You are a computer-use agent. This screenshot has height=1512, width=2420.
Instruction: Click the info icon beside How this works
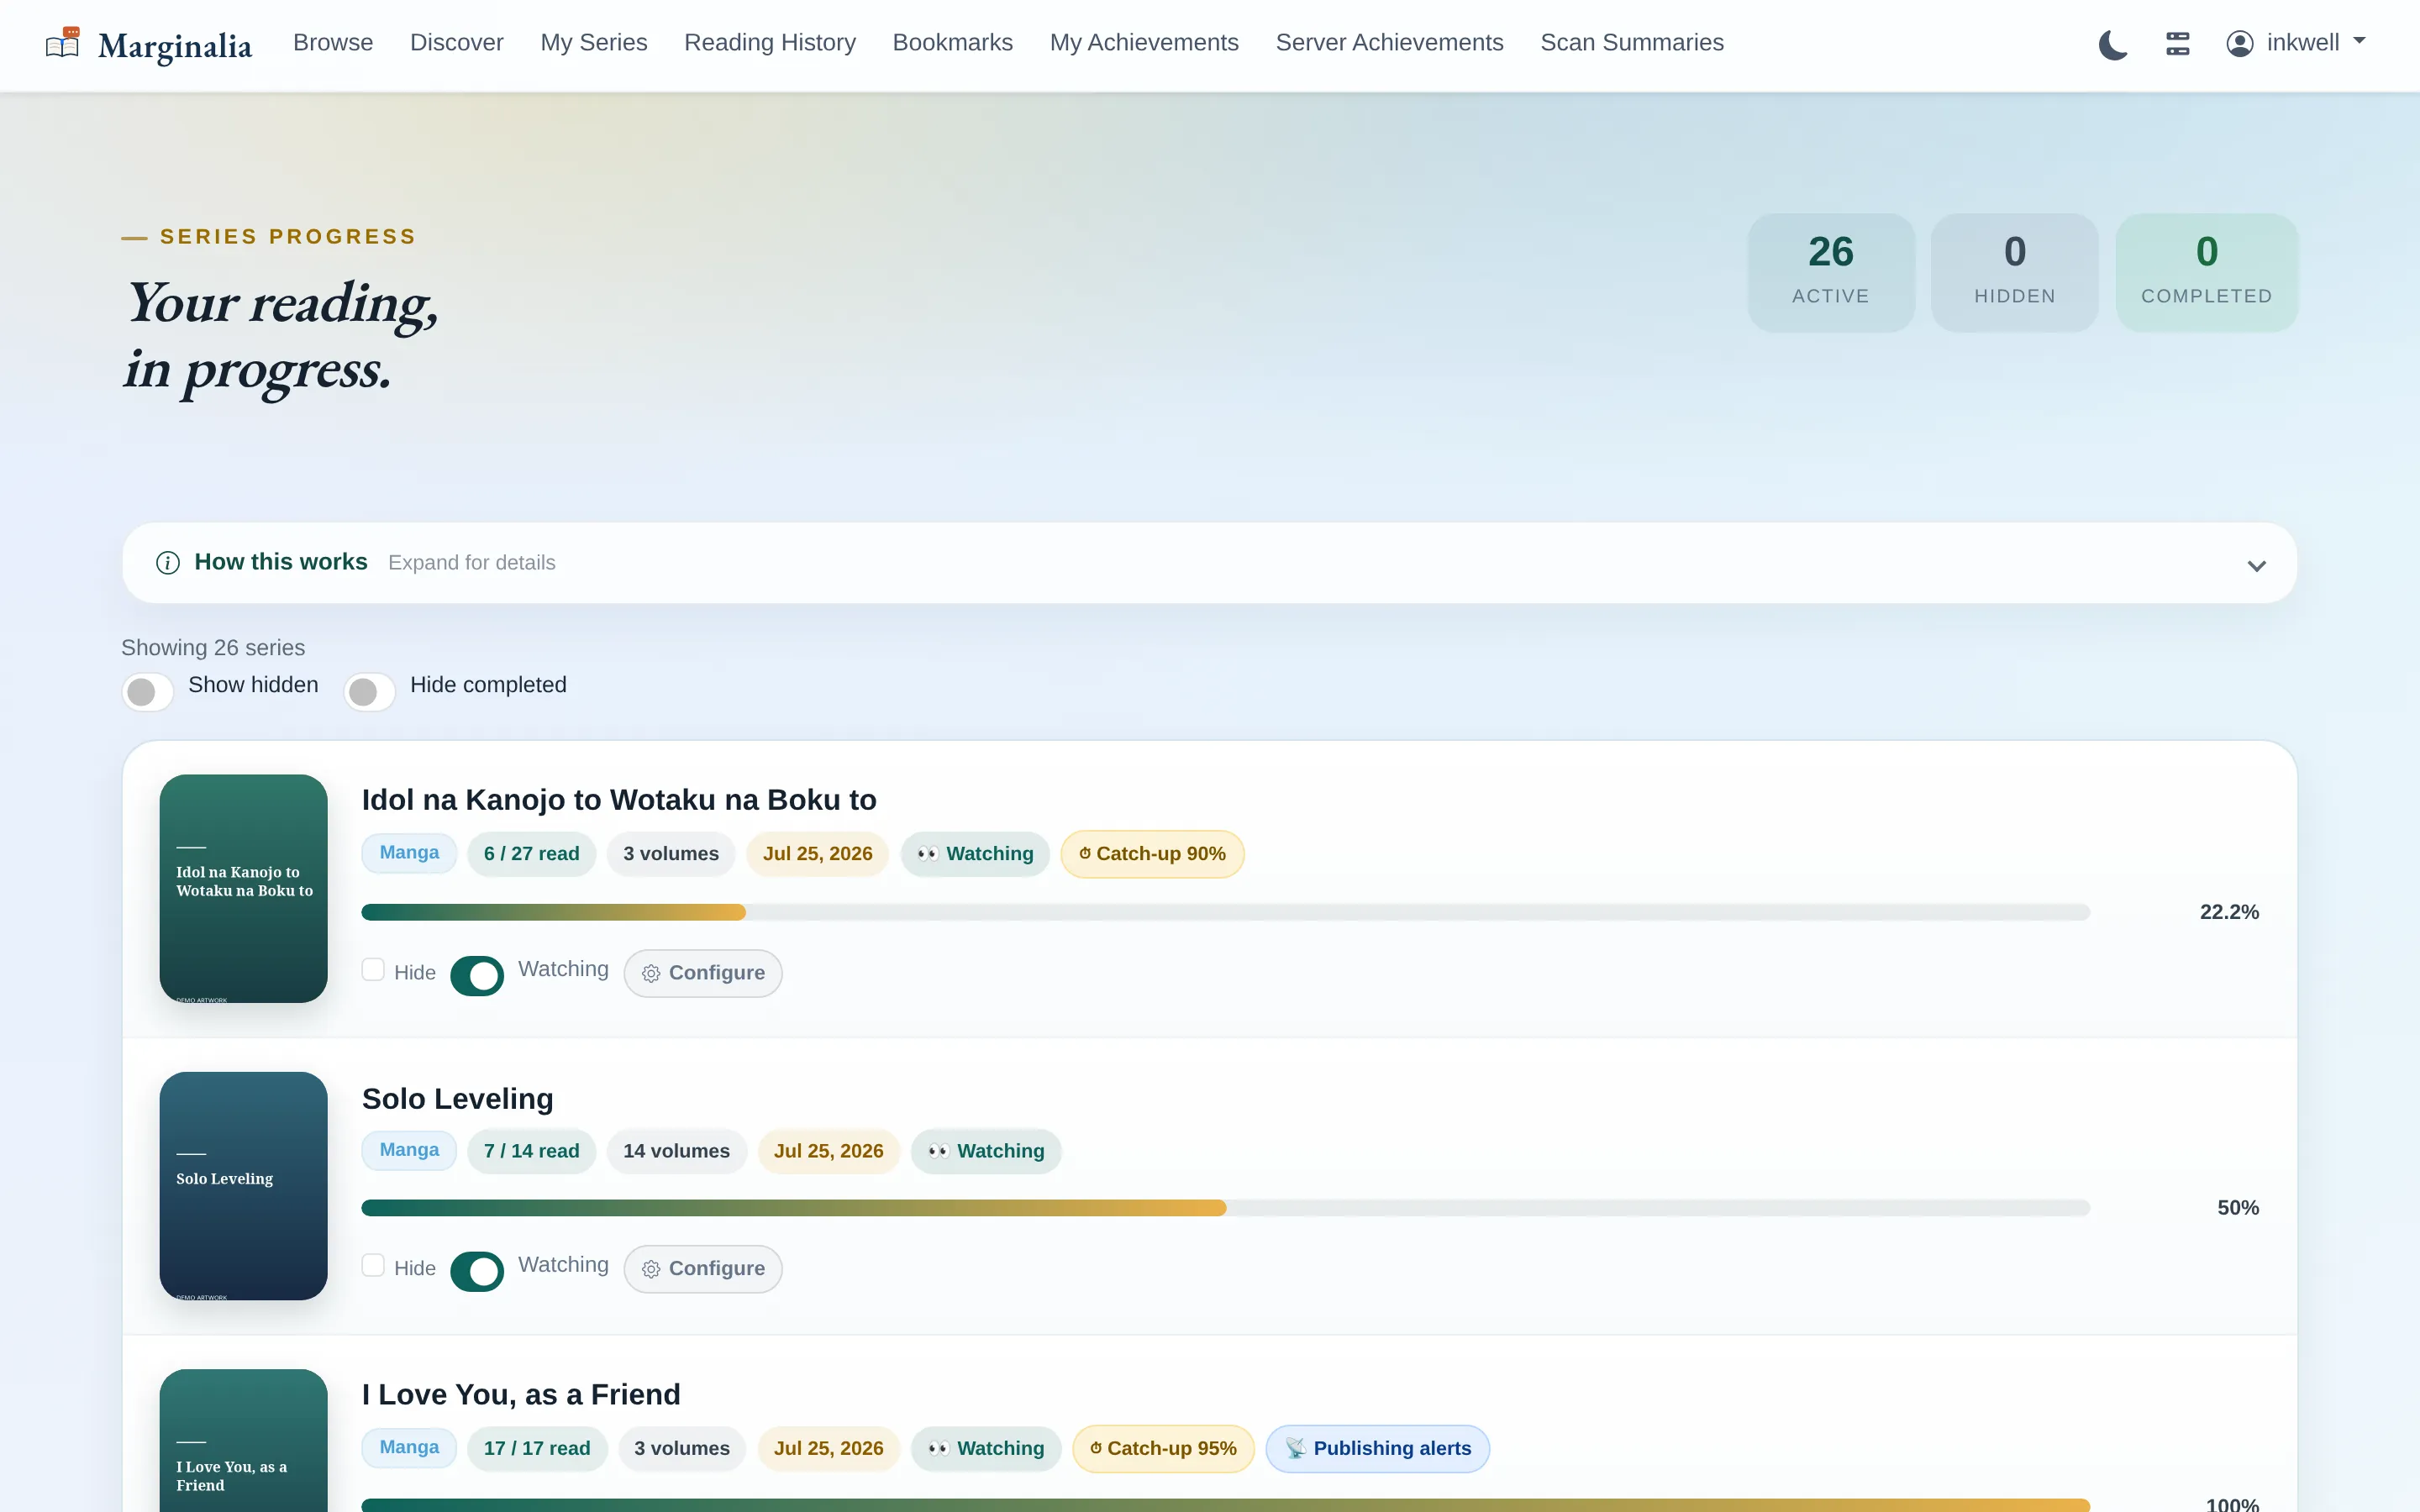[x=168, y=563]
